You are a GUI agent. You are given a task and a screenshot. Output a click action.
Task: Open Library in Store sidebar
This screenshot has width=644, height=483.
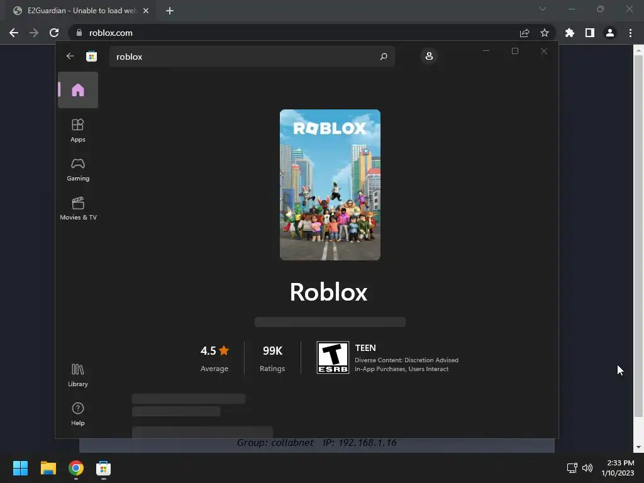78,375
